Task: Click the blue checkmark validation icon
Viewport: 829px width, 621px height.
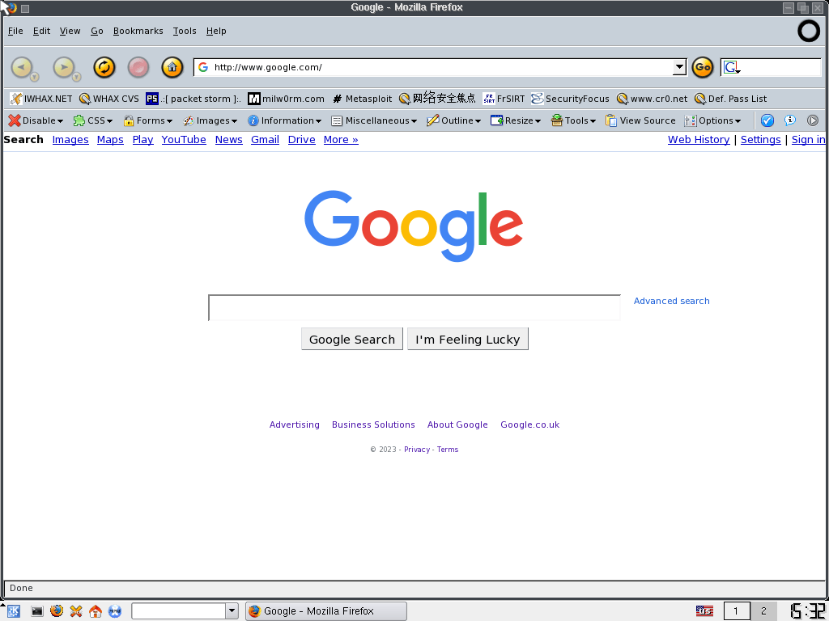Action: click(x=767, y=120)
